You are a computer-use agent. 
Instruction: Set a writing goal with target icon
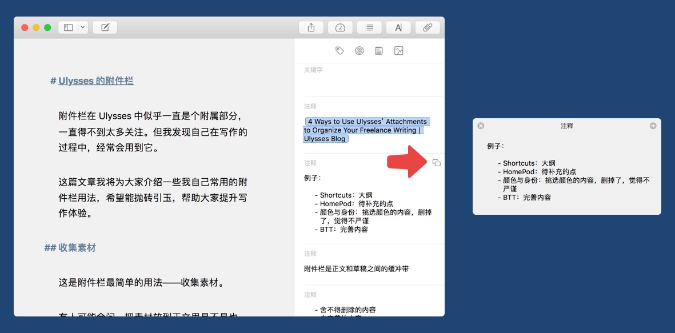pos(359,51)
